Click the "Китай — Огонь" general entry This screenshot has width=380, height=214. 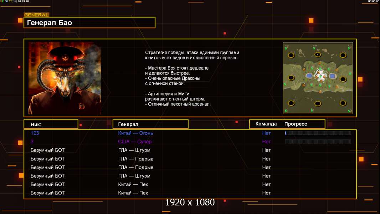(x=135, y=133)
